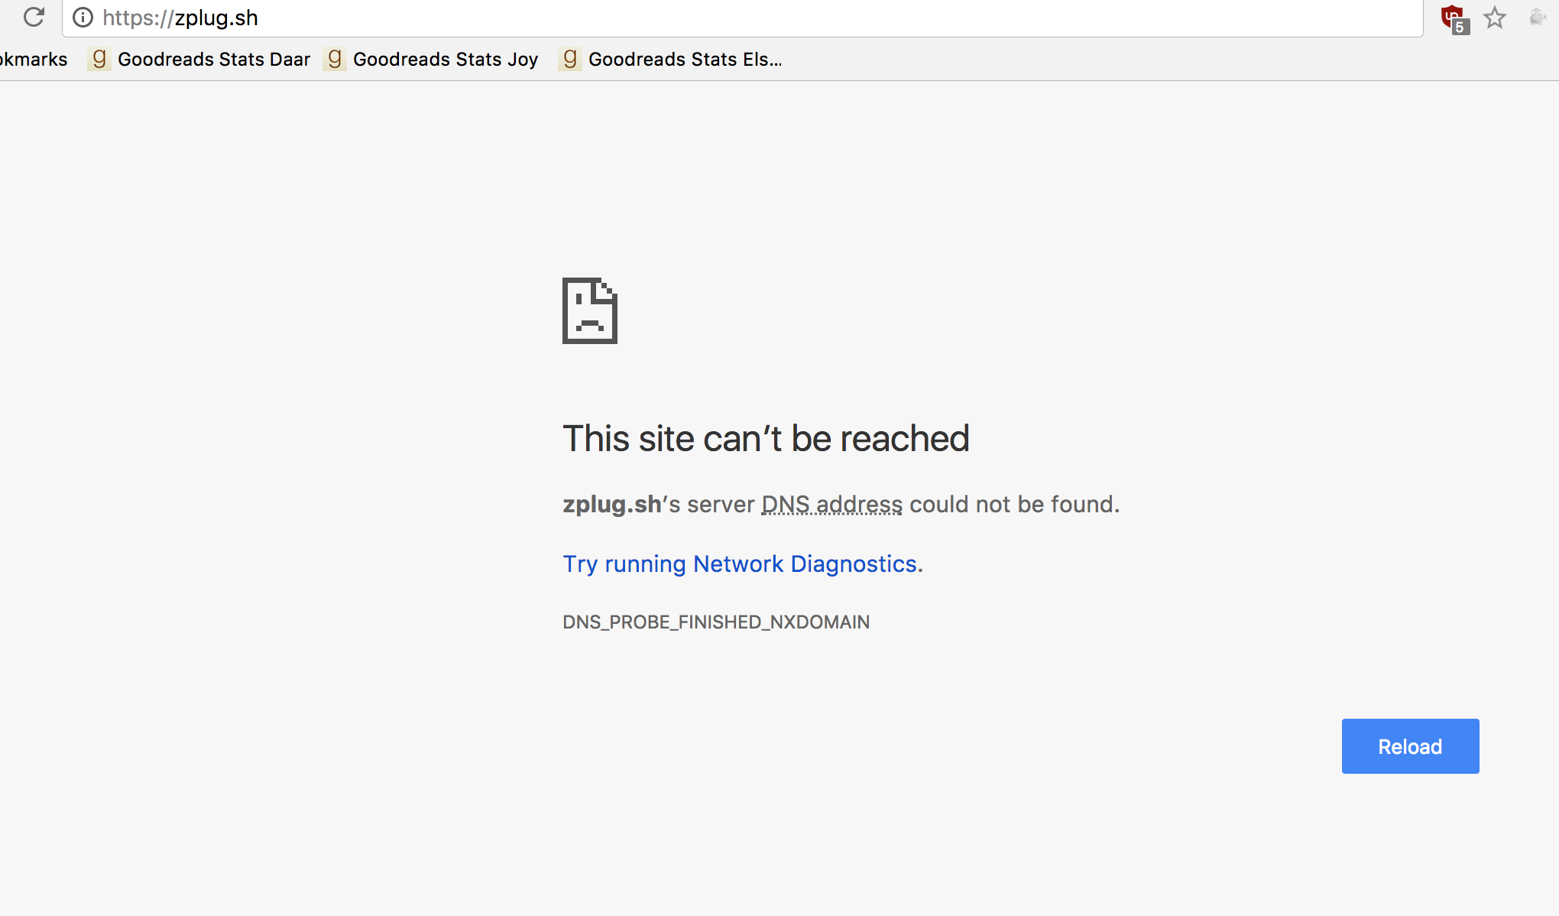This screenshot has width=1559, height=916.
Task: Click the browser reload icon
Action: (x=34, y=16)
